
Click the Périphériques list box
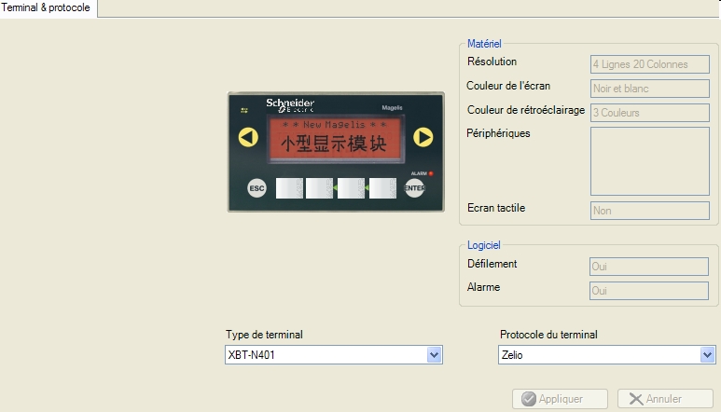point(650,161)
